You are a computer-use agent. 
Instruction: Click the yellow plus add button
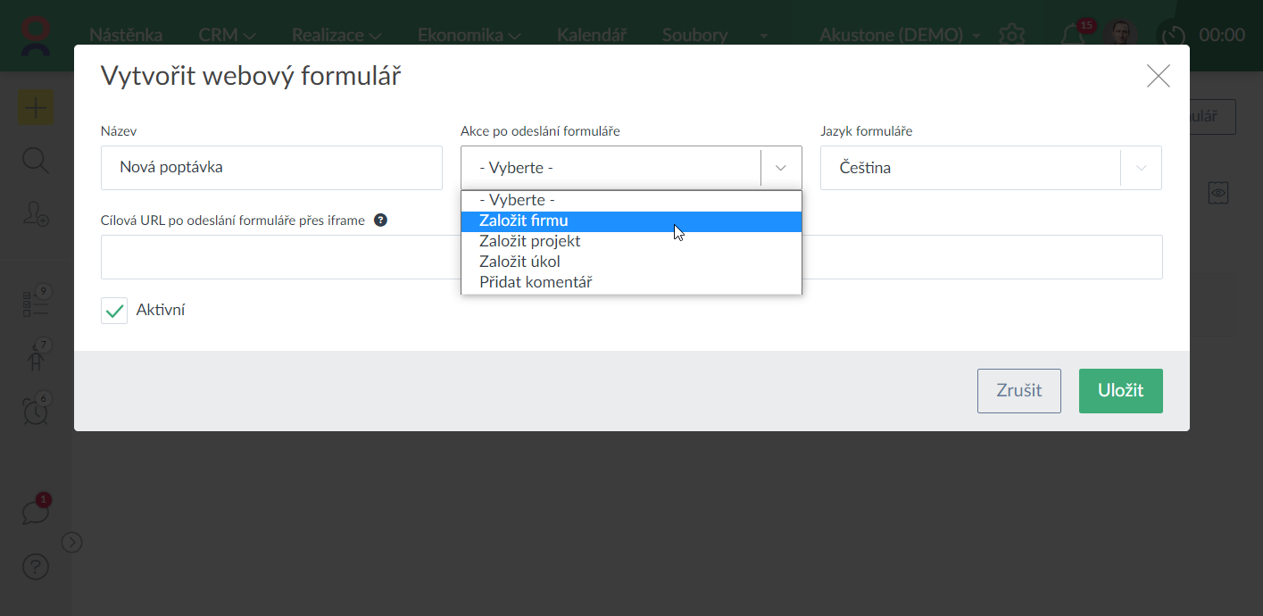36,108
